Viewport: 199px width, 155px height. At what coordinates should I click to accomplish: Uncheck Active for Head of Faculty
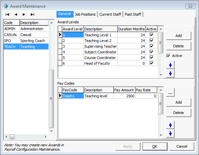pyautogui.click(x=152, y=63)
